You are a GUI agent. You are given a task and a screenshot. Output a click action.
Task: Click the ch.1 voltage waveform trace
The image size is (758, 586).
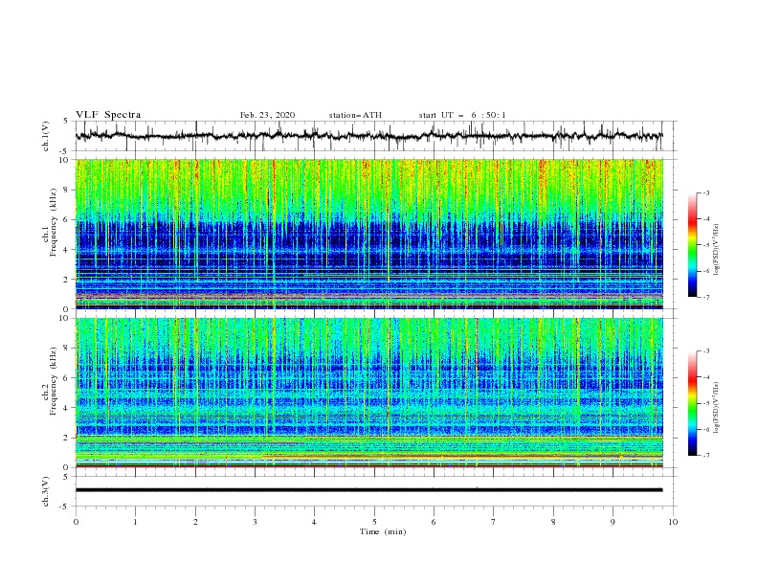coord(368,136)
